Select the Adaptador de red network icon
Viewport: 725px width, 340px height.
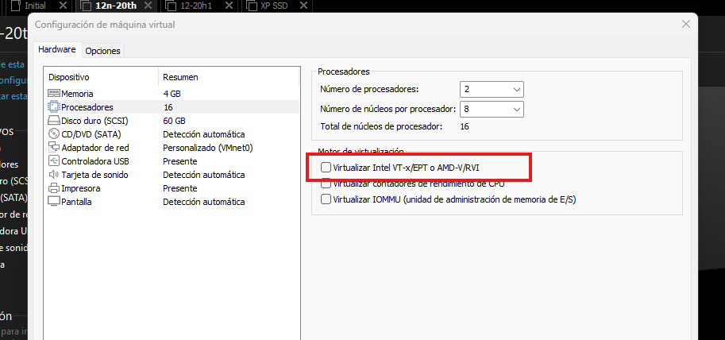[x=54, y=148]
